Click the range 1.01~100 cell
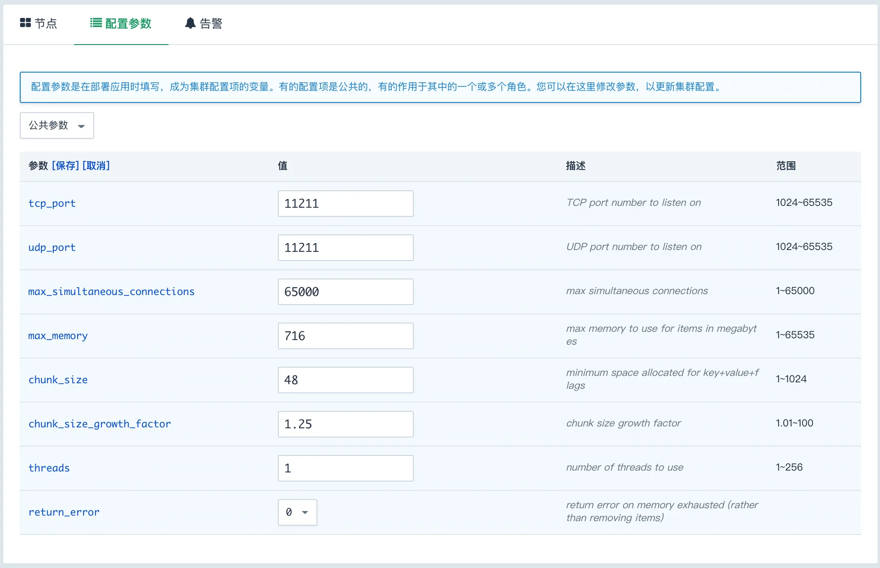This screenshot has width=880, height=568. pyautogui.click(x=794, y=423)
